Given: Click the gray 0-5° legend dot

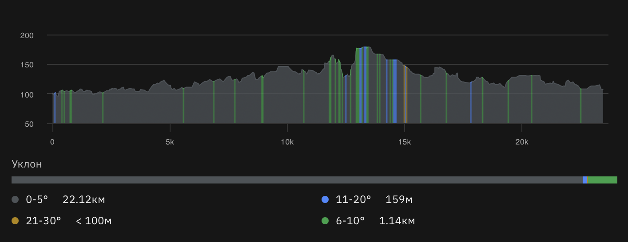Looking at the screenshot, I should click(x=15, y=200).
